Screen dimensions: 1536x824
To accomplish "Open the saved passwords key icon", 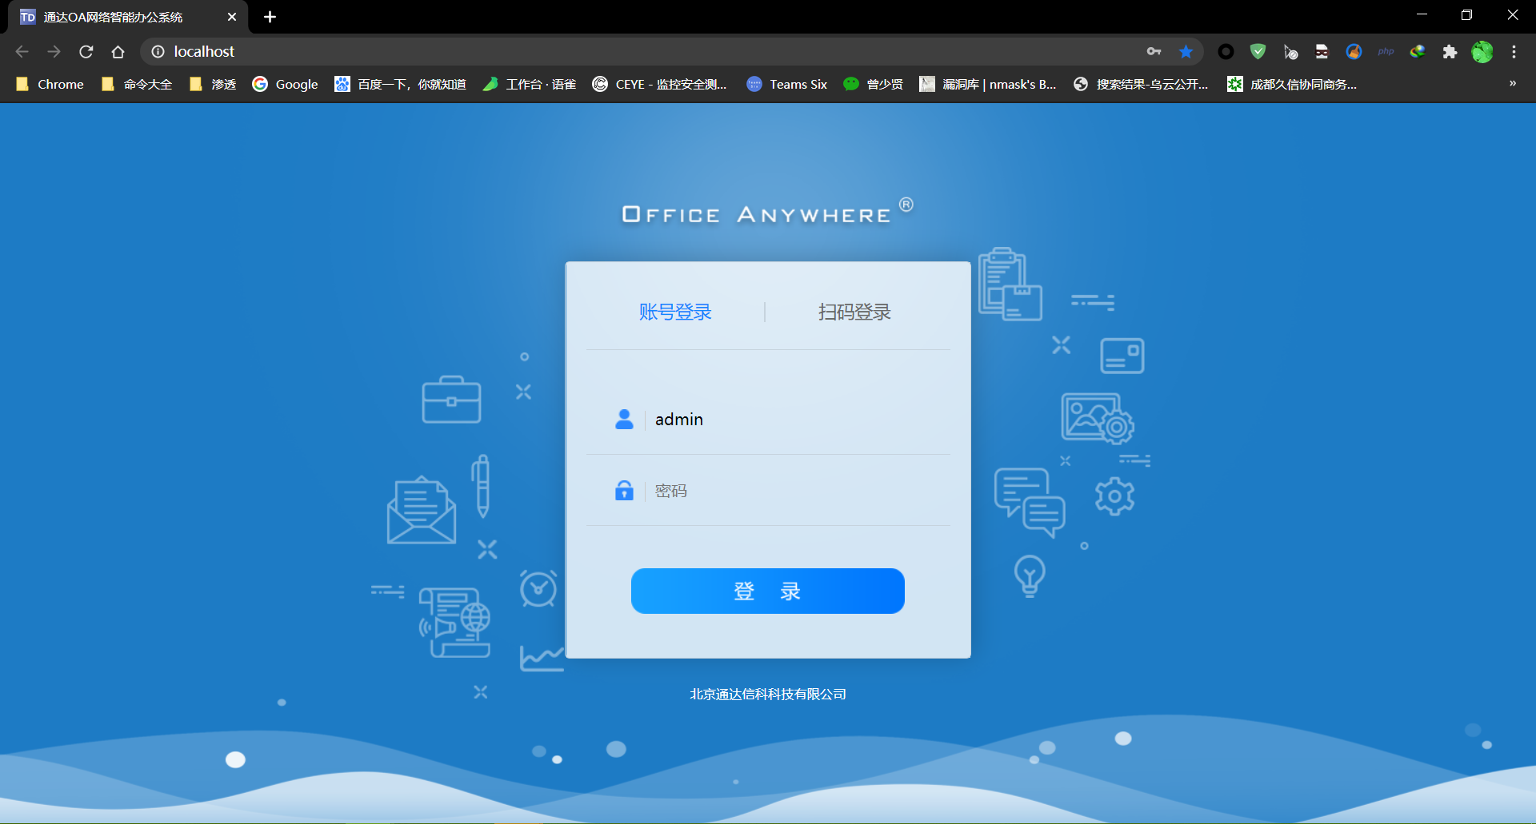I will point(1154,52).
